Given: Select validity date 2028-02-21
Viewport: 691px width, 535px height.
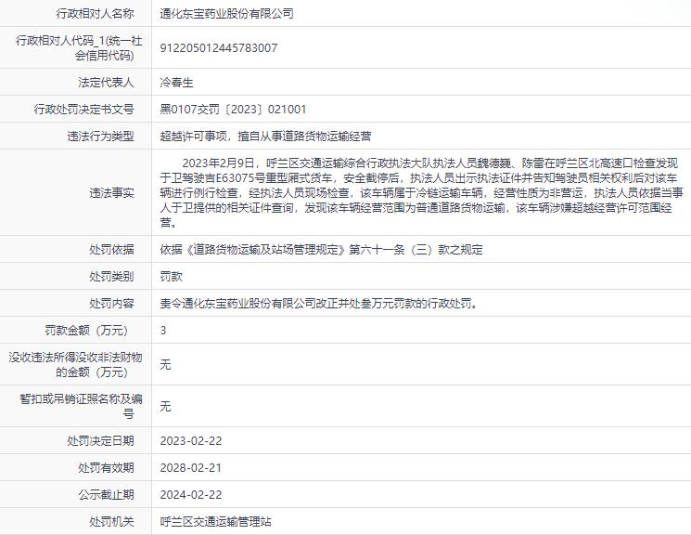Looking at the screenshot, I should coord(190,468).
